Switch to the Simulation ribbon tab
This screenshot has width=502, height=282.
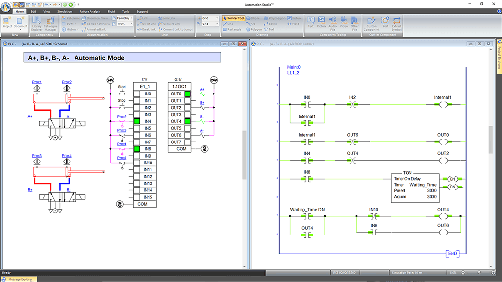tap(64, 11)
